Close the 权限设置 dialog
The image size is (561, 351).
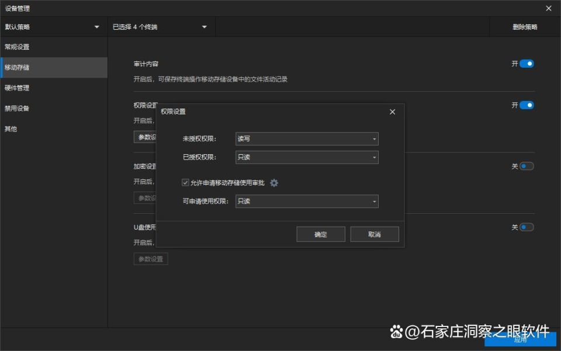(x=393, y=112)
